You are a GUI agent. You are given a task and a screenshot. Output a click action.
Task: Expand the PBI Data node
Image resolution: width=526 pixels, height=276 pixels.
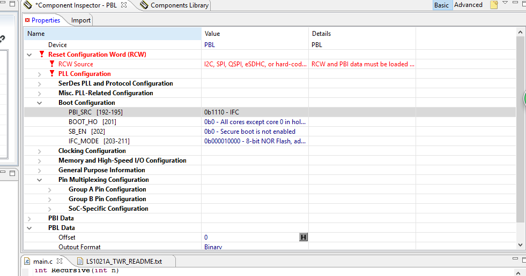pos(29,218)
